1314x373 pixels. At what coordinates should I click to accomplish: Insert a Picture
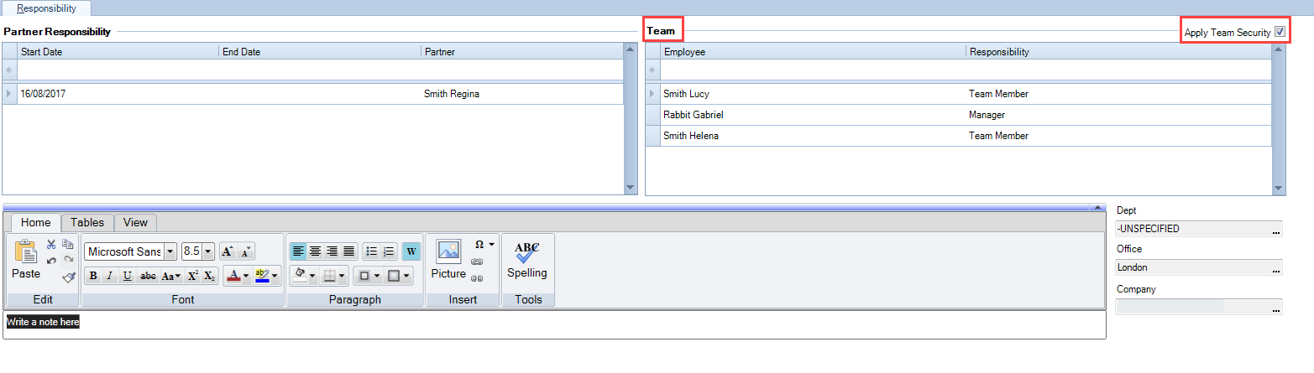coord(448,260)
